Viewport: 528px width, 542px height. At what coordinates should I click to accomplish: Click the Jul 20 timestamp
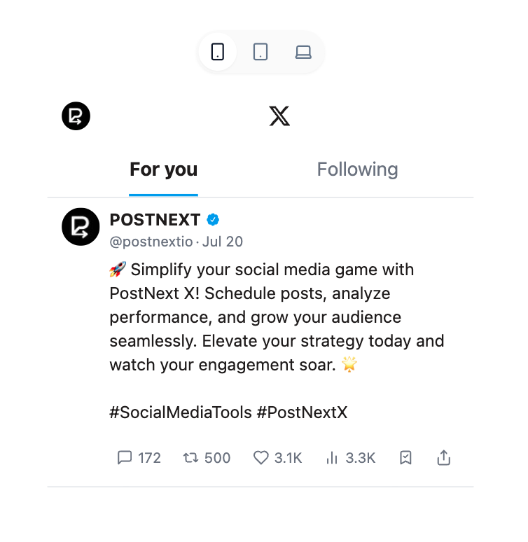(x=223, y=242)
